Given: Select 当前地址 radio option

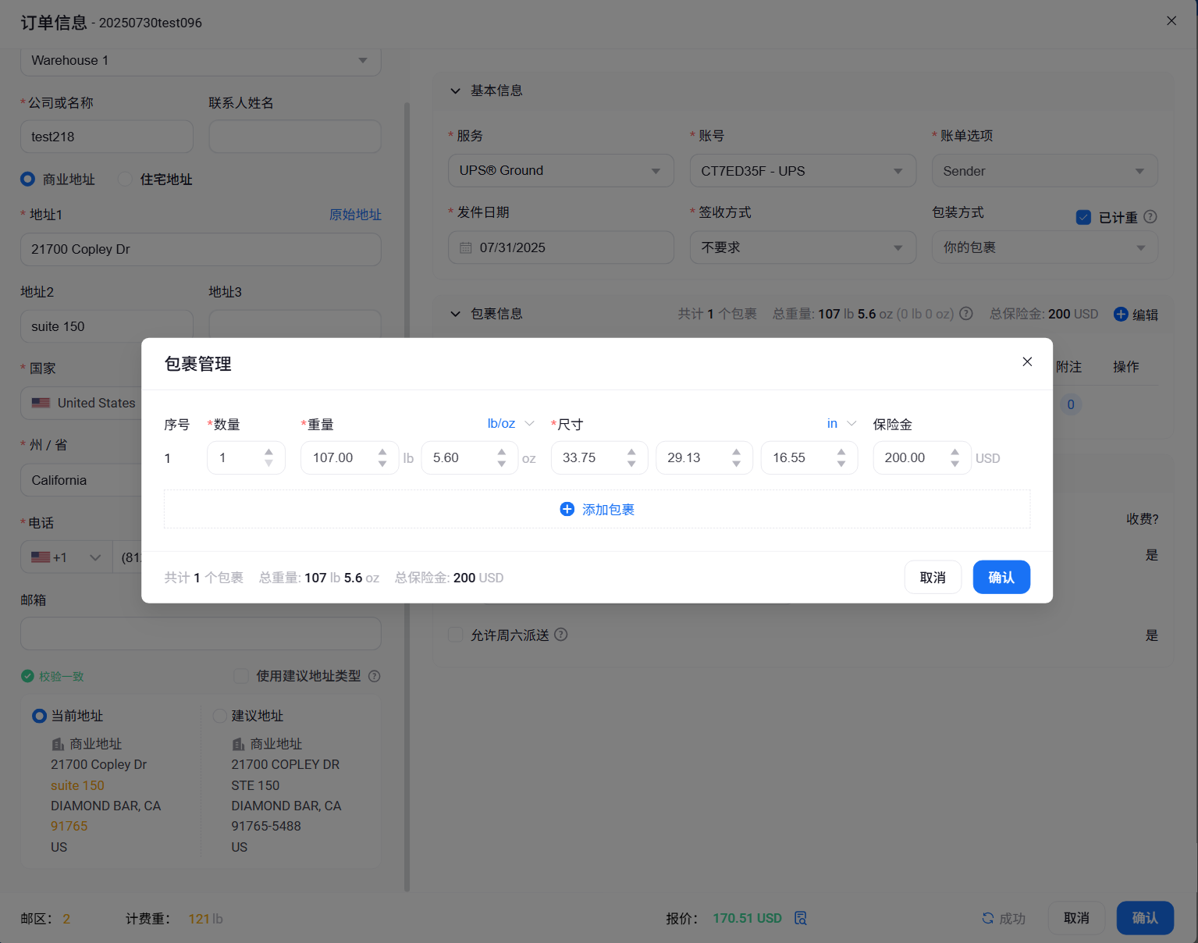Looking at the screenshot, I should pyautogui.click(x=39, y=716).
